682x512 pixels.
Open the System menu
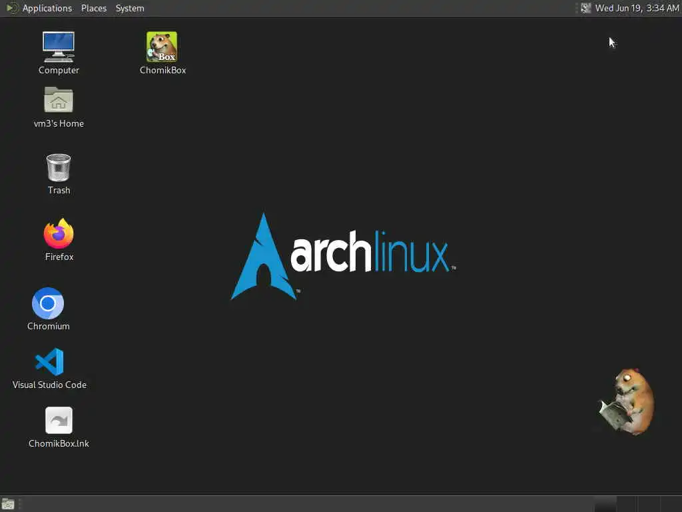130,8
